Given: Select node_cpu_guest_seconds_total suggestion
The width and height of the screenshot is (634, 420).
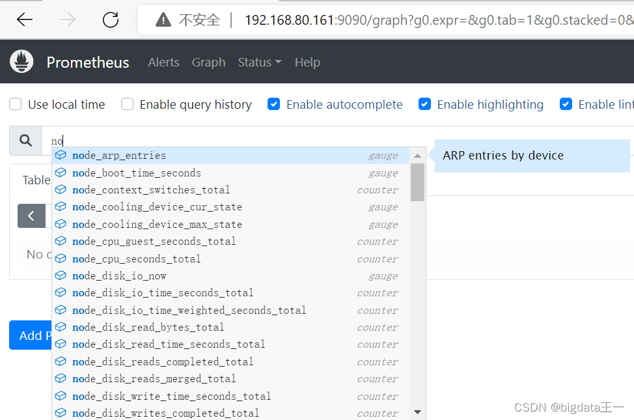Looking at the screenshot, I should (x=230, y=241).
